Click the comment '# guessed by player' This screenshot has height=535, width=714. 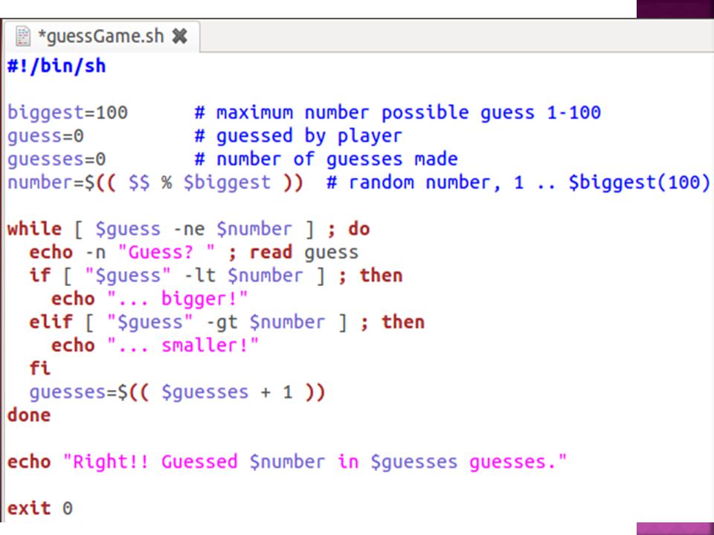coord(298,137)
